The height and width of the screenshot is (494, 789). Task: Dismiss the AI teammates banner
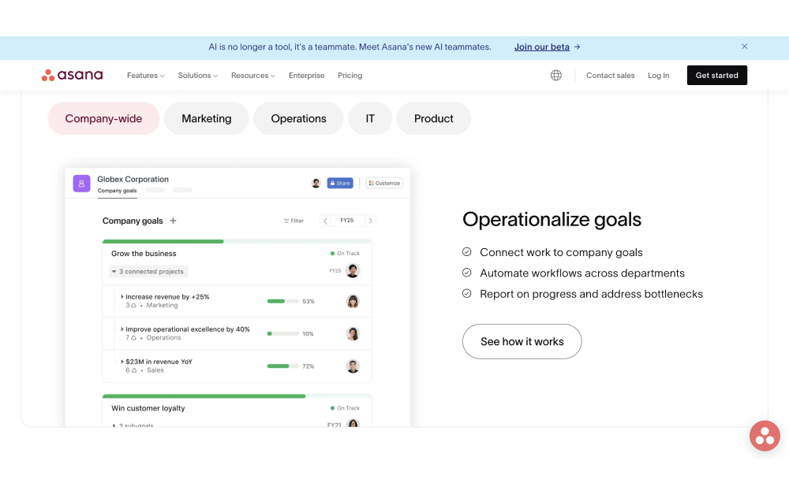click(744, 46)
